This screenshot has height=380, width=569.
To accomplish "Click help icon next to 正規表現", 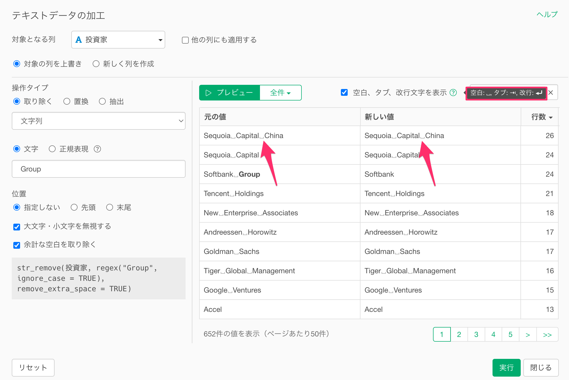I will pyautogui.click(x=97, y=149).
